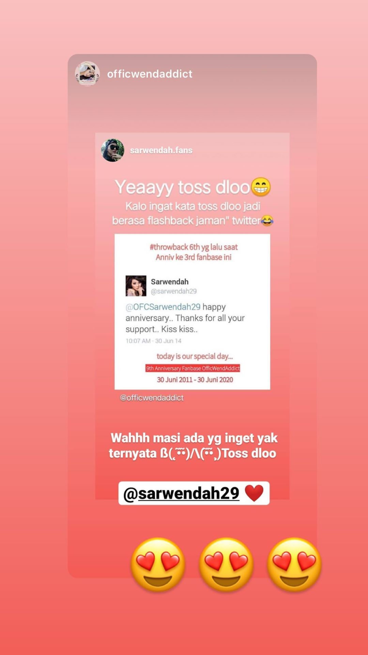
Task: Click the red heart beside @sarwendah29
Action: [x=254, y=493]
